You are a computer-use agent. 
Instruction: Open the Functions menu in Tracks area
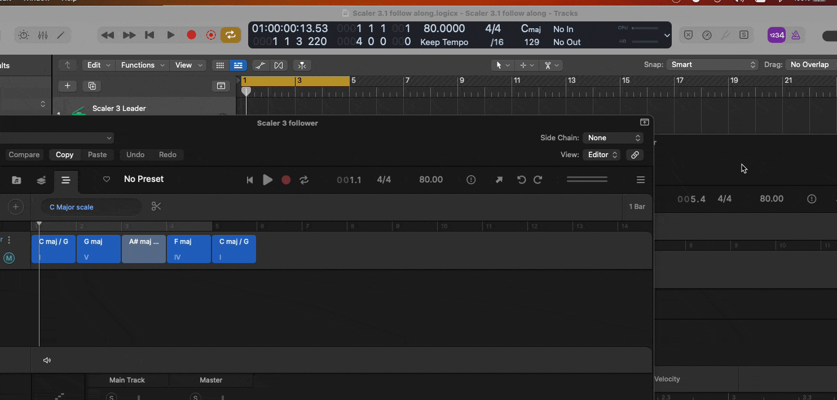click(x=142, y=65)
